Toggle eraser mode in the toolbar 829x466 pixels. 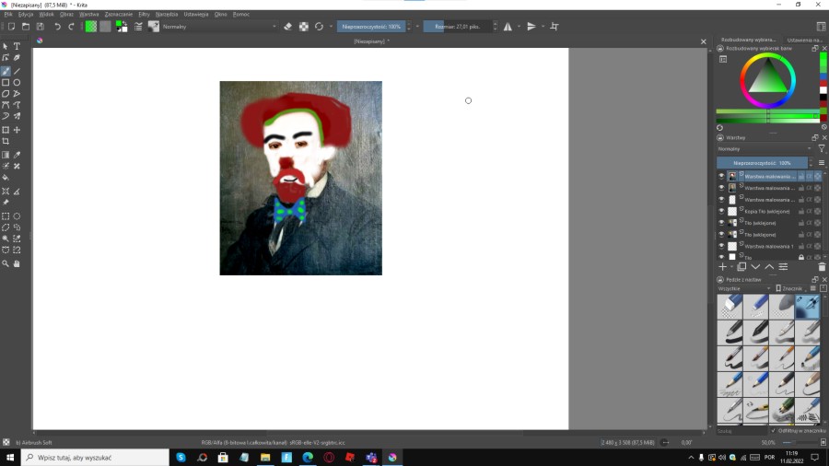click(287, 27)
